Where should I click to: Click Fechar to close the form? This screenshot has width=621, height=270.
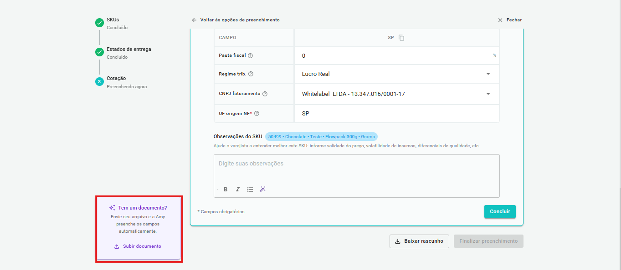(510, 20)
